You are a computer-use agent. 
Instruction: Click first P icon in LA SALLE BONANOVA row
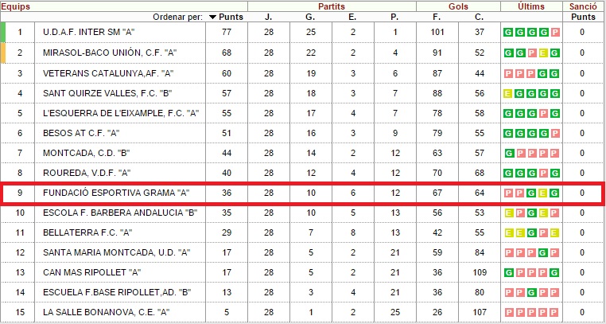point(509,312)
